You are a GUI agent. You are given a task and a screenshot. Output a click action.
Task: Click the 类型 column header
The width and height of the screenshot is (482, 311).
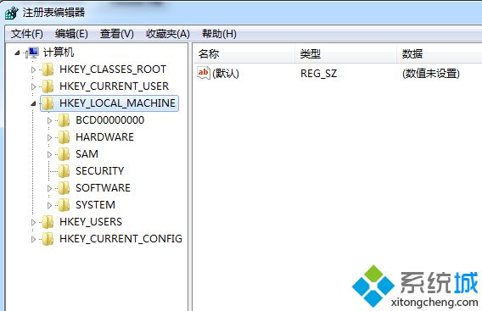(345, 54)
